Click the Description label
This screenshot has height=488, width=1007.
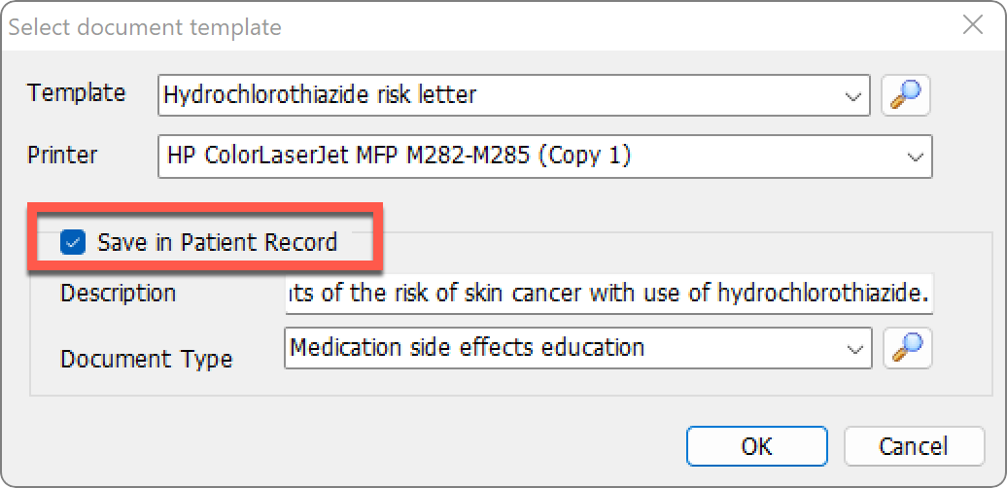tap(118, 293)
